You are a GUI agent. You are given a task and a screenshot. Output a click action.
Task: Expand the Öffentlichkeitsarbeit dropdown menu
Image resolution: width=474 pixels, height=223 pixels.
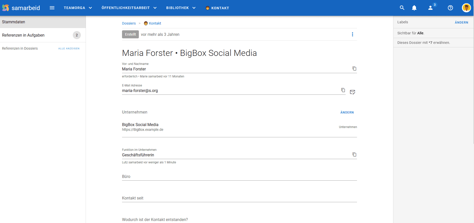(129, 8)
